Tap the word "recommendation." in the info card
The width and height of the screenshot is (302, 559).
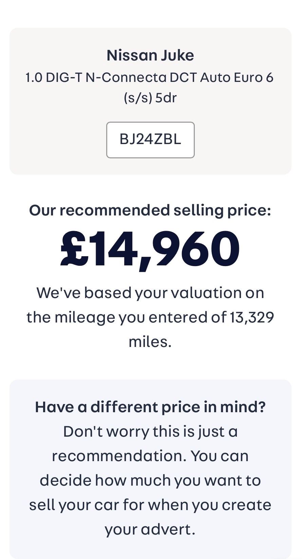tap(119, 456)
